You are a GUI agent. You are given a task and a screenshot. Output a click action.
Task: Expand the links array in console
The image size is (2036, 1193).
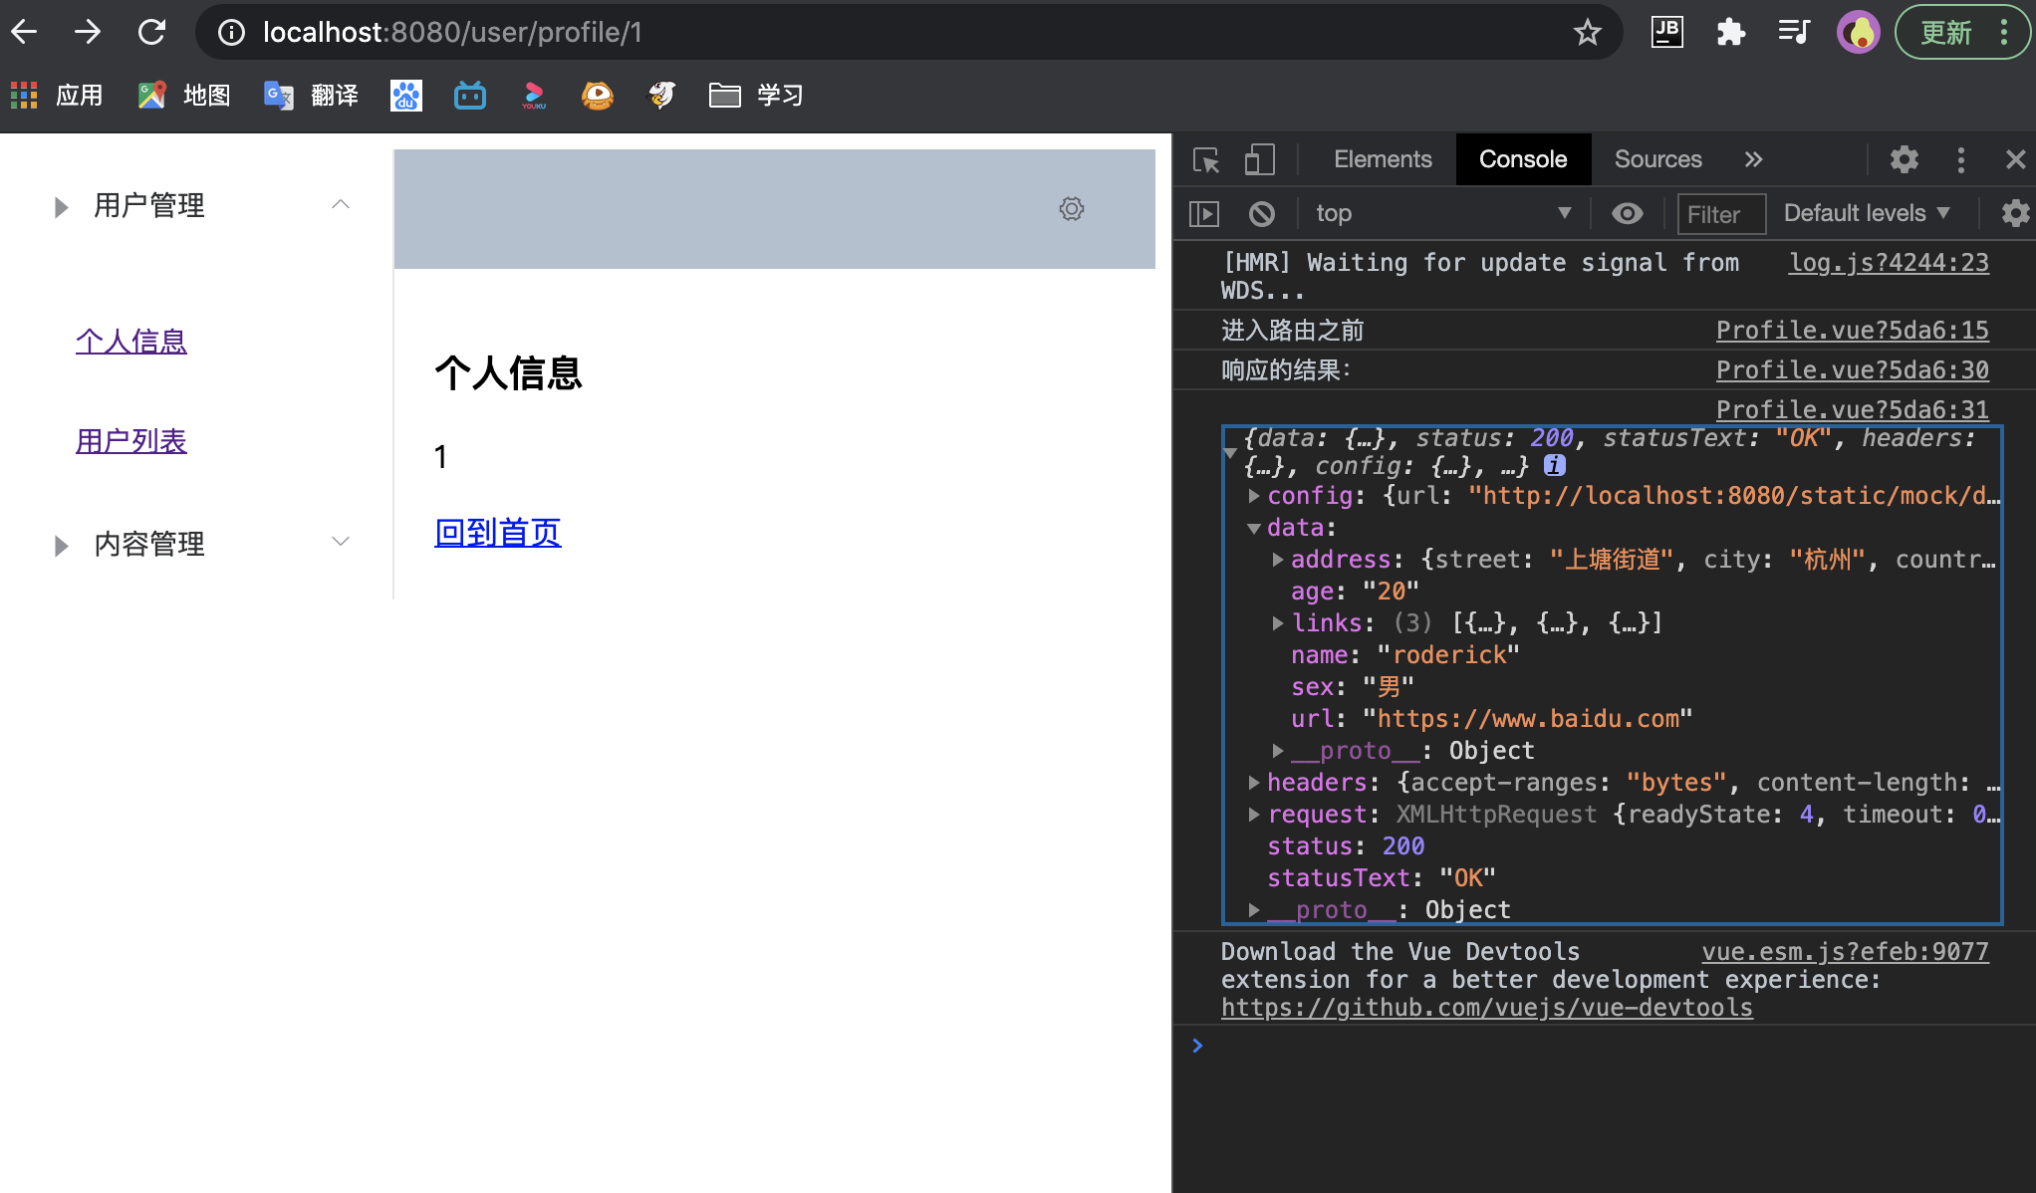point(1278,623)
